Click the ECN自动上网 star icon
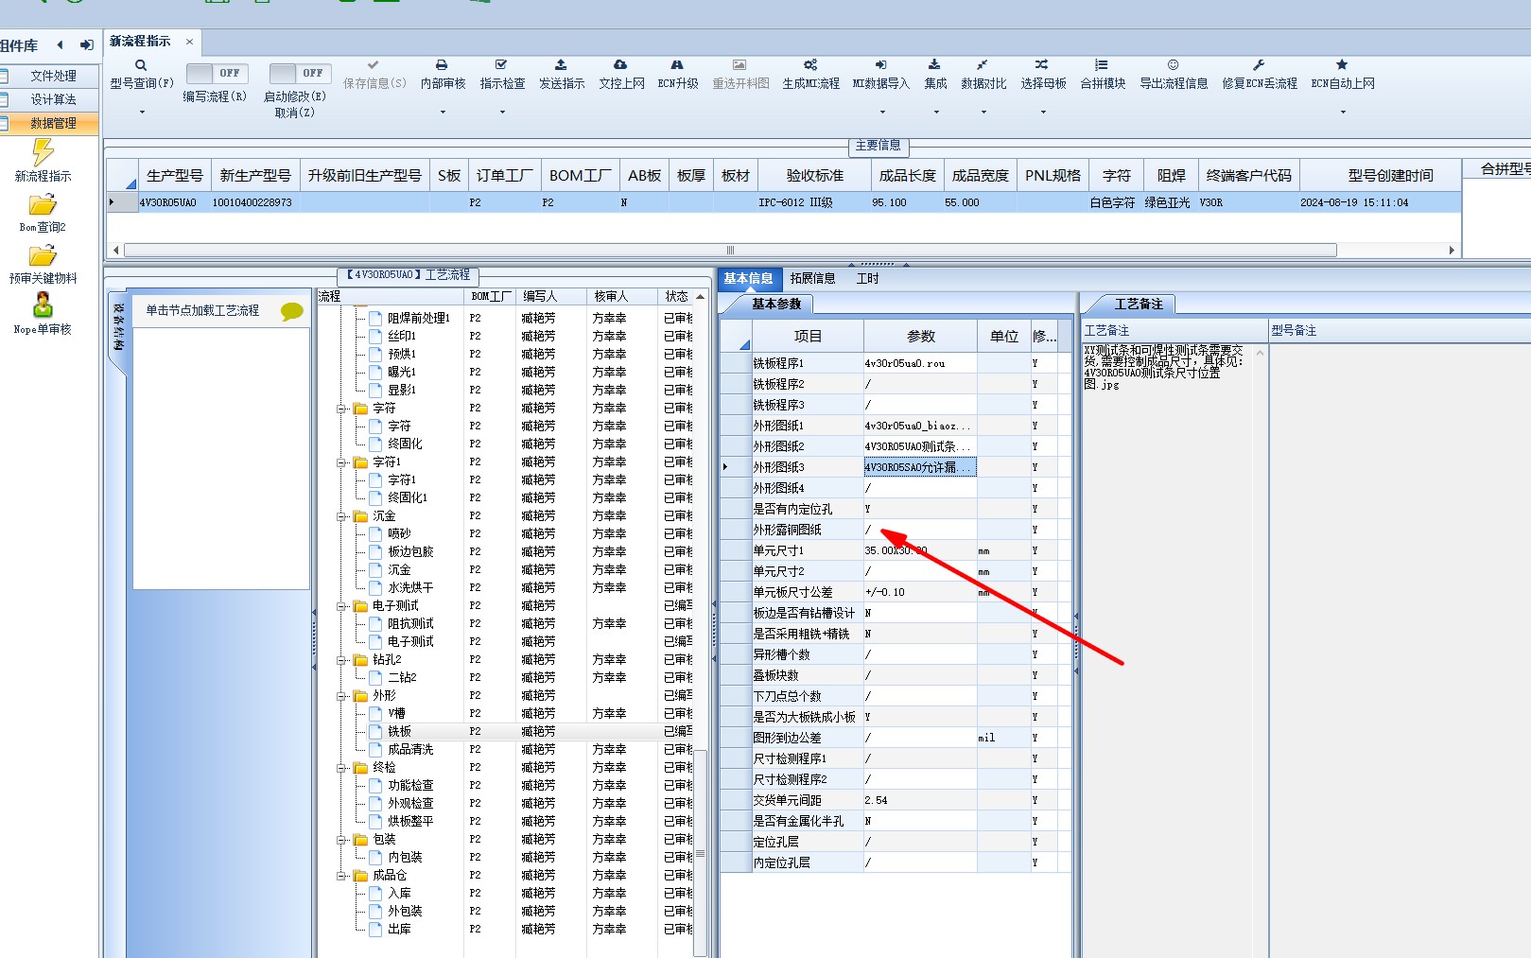1531x958 pixels. [1342, 65]
